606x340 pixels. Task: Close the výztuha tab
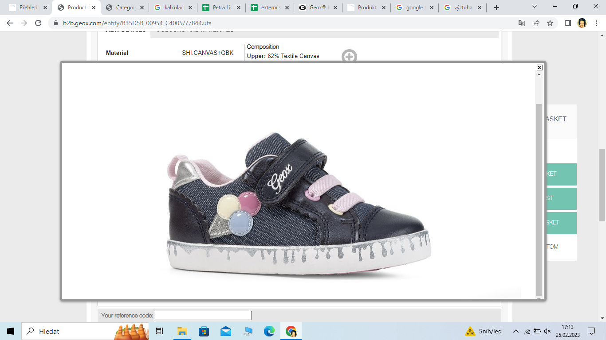pos(480,8)
